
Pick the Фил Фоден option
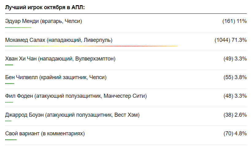tap(76, 96)
